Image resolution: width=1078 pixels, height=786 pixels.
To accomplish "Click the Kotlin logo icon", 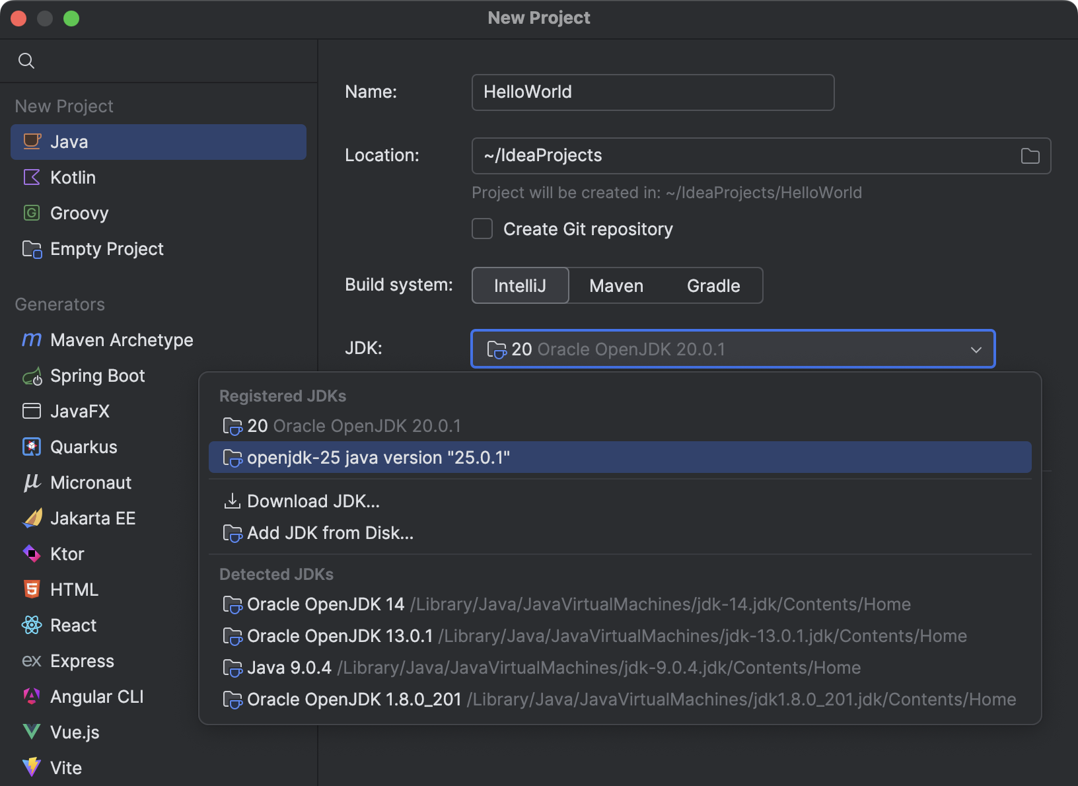I will point(32,177).
